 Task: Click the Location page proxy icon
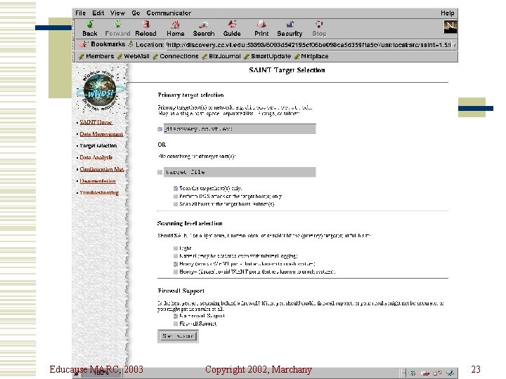[131, 44]
